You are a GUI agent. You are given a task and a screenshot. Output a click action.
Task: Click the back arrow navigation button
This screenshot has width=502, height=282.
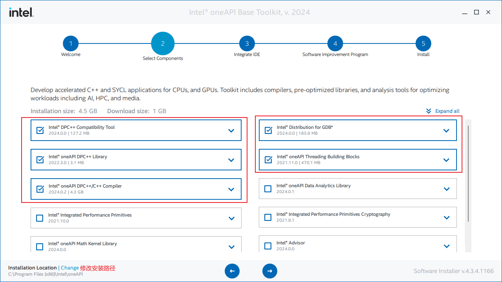232,271
